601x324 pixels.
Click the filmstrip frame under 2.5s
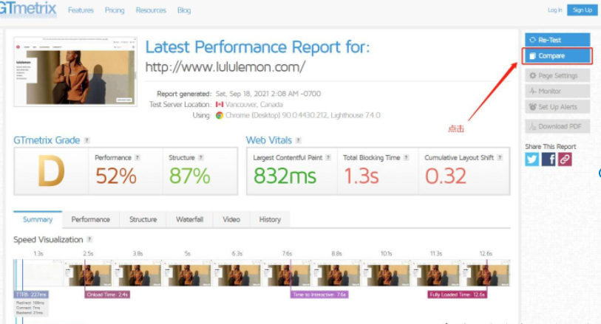click(x=88, y=273)
